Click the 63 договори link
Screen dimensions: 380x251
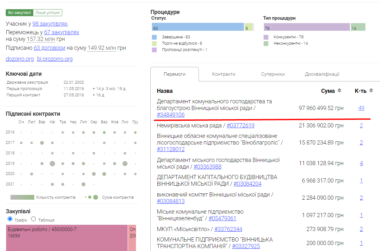point(49,48)
